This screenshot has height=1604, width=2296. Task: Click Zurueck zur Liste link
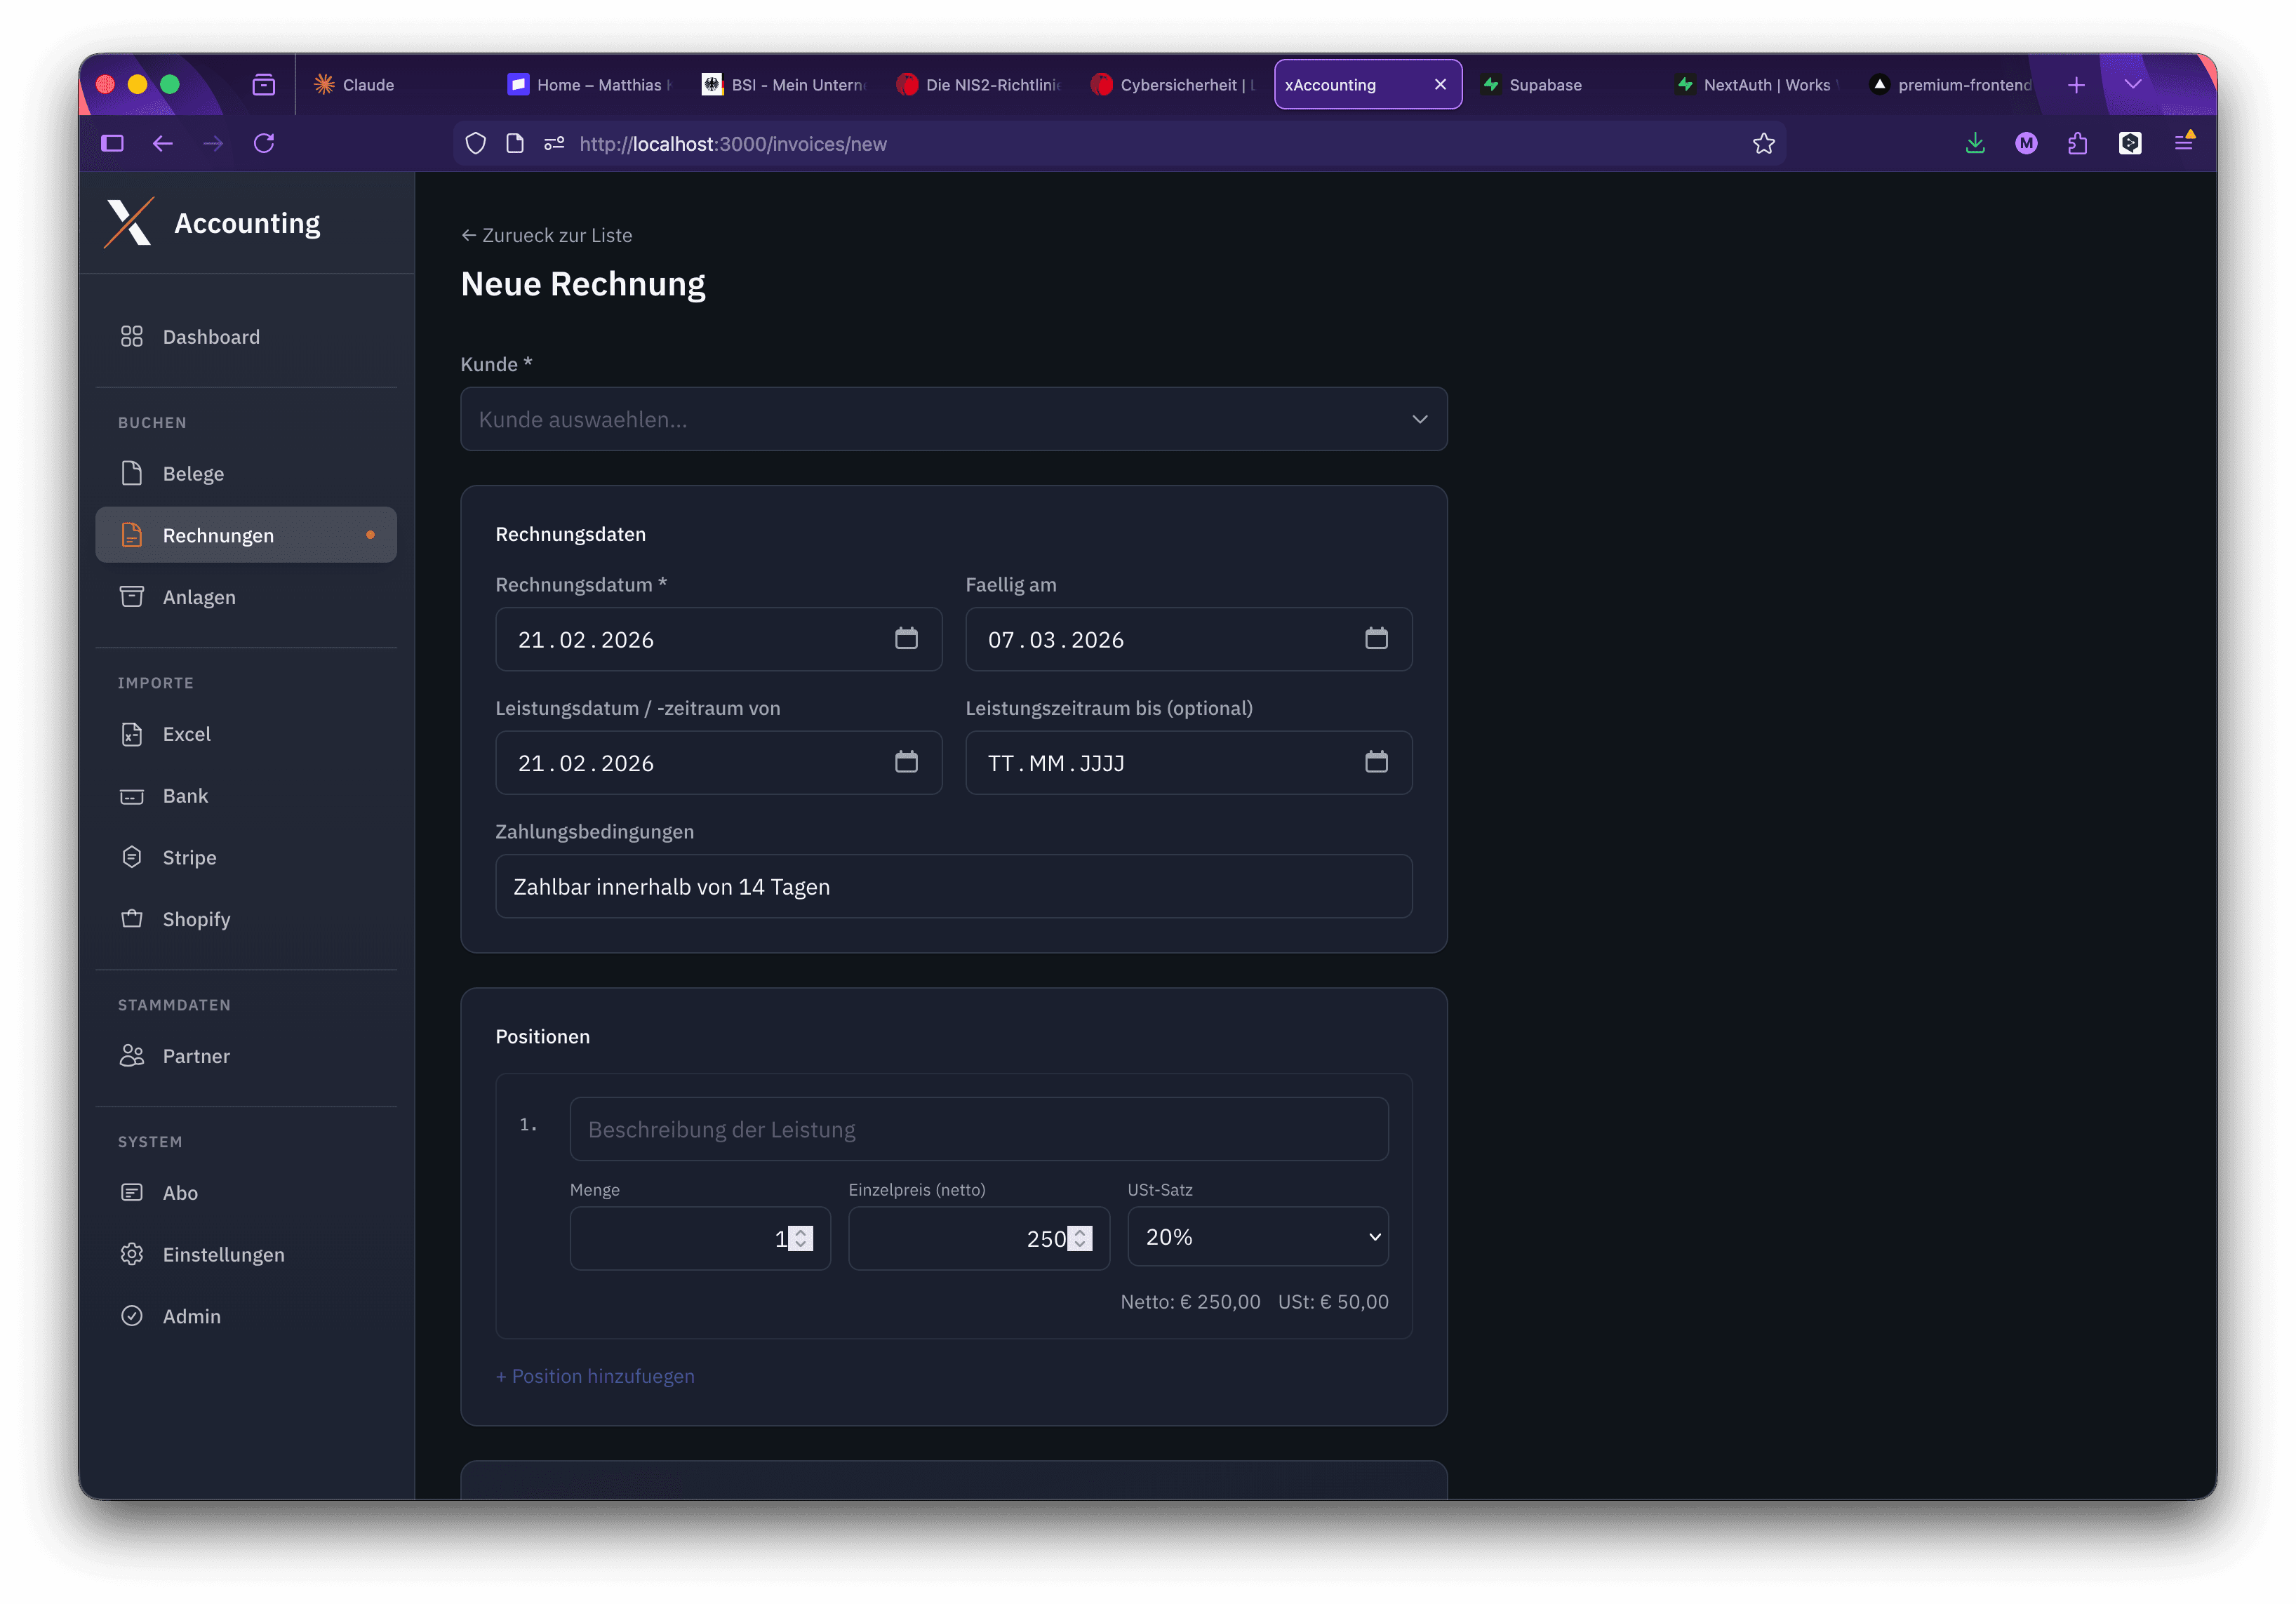(546, 236)
